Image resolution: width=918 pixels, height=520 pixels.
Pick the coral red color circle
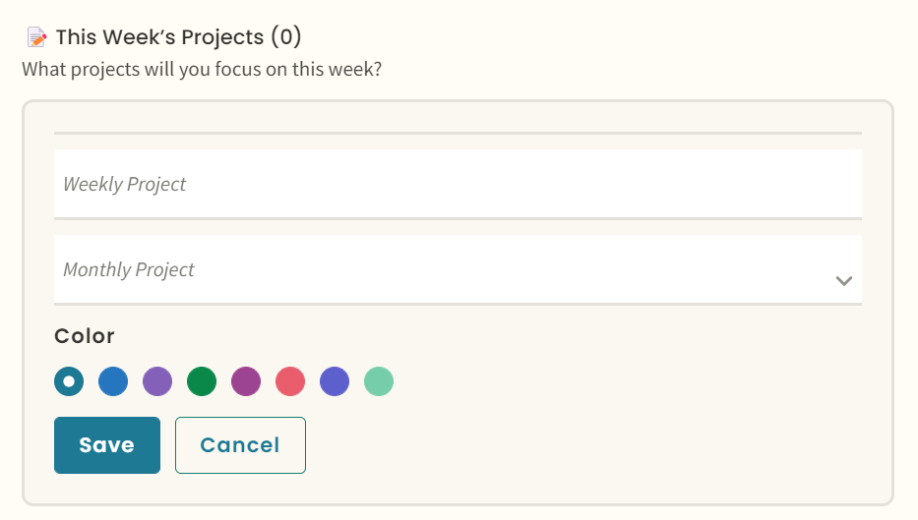tap(290, 381)
